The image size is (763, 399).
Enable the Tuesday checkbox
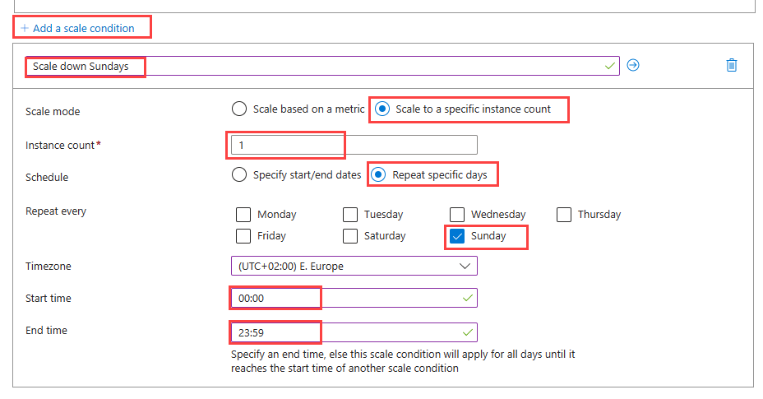click(350, 215)
